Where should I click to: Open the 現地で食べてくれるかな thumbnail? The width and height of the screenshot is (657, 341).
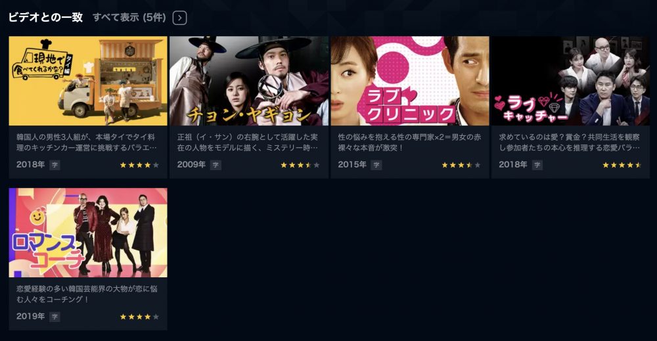[x=88, y=81]
